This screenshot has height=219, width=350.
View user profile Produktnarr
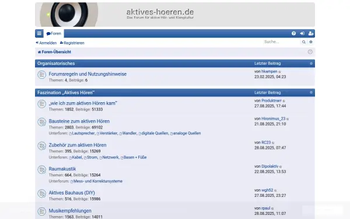pyautogui.click(x=271, y=101)
